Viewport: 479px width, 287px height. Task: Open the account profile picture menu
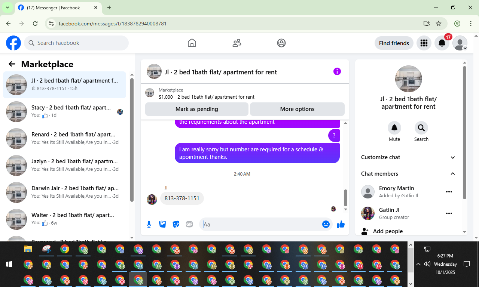click(460, 43)
